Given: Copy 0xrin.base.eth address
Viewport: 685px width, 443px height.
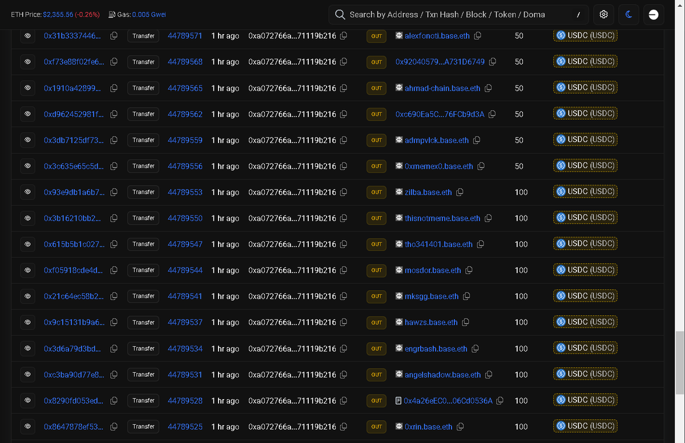Looking at the screenshot, I should pyautogui.click(x=460, y=426).
